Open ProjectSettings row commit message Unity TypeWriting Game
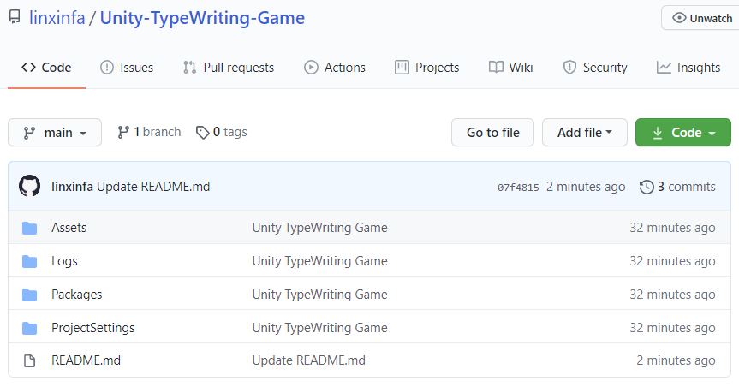 coord(320,328)
